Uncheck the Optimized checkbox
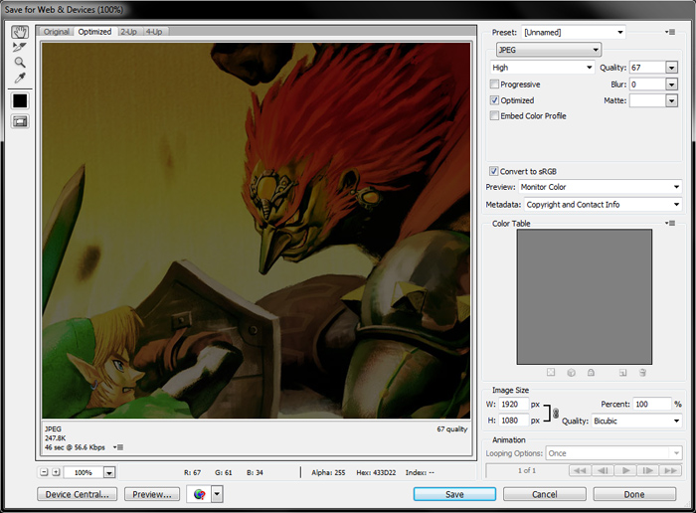This screenshot has width=696, height=513. pos(494,100)
